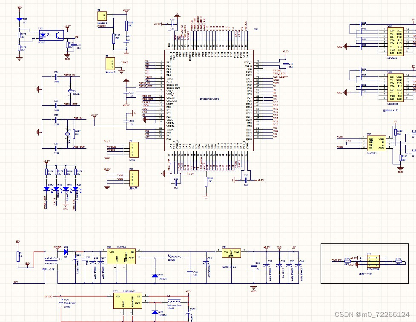416x322 pixels.
Task: Open the SWD connector P8
Action: pyautogui.click(x=134, y=150)
